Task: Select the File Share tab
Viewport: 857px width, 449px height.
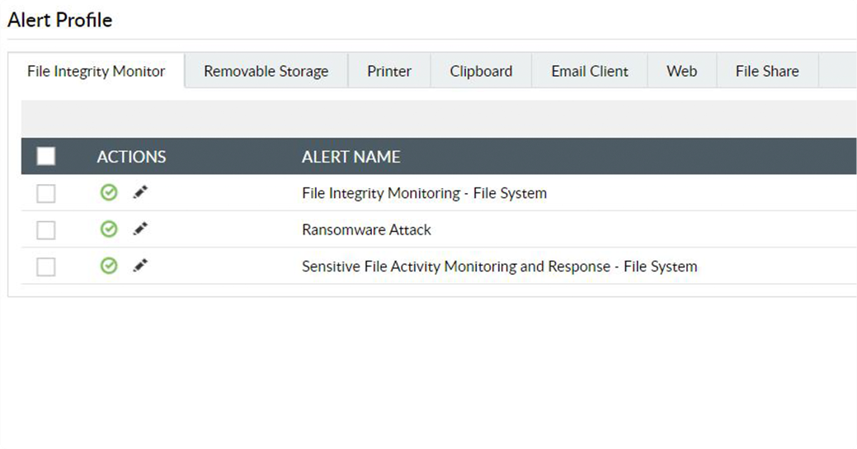Action: point(767,71)
